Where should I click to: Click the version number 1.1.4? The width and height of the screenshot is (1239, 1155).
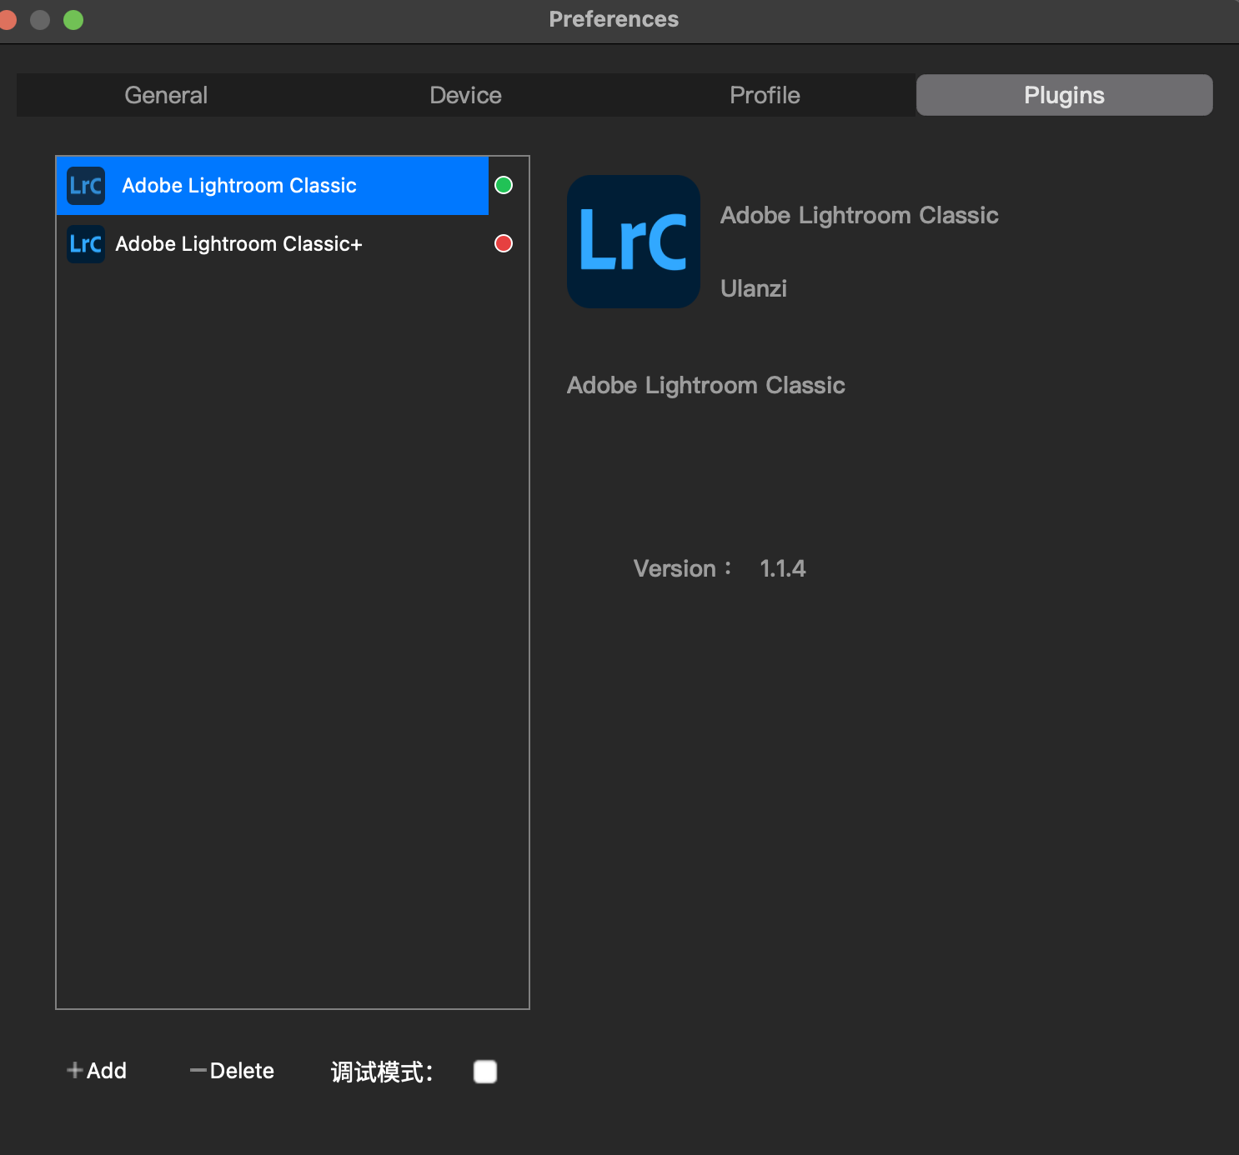point(783,568)
